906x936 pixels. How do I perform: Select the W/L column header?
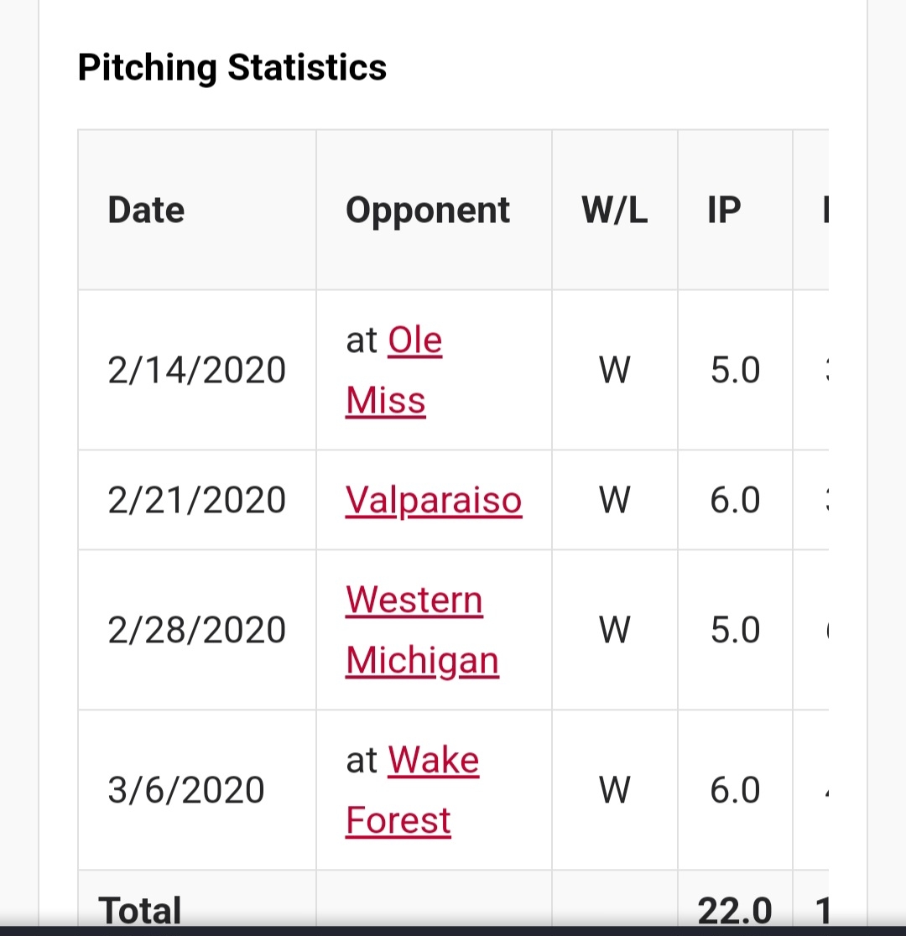pos(614,210)
